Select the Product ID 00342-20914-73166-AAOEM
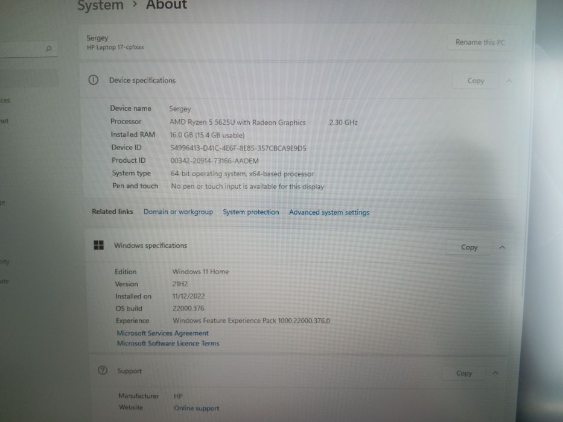 point(214,161)
